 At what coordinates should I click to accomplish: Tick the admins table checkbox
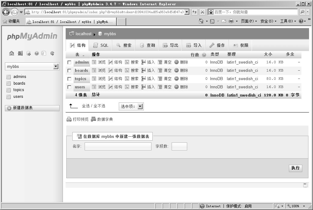[x=69, y=62]
